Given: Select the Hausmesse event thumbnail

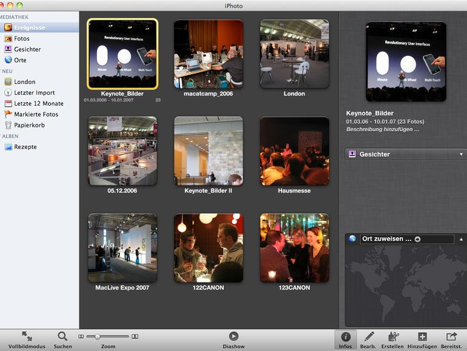Looking at the screenshot, I should [294, 151].
